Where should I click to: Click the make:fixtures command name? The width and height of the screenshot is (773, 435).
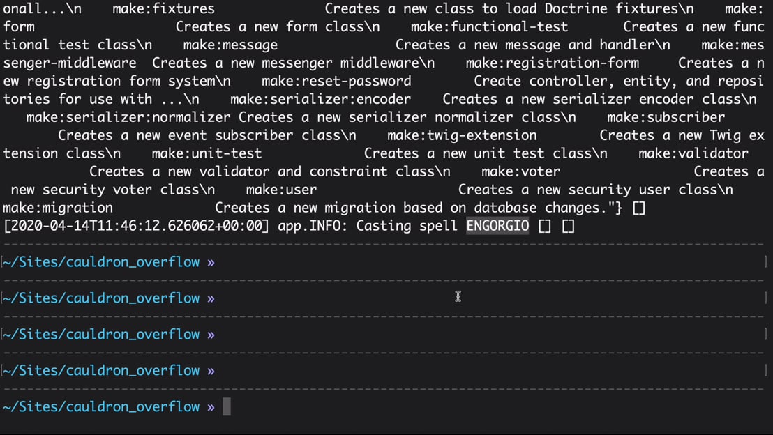(164, 9)
